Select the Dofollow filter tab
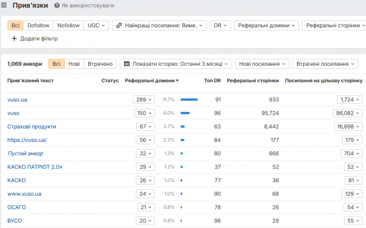The image size is (366, 228). 38,25
